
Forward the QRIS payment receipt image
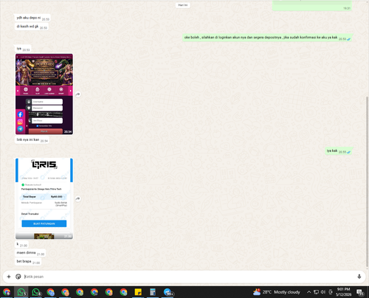(x=78, y=198)
